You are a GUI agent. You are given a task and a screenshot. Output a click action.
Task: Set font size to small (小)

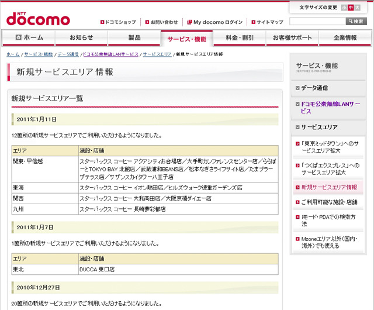tap(344, 8)
